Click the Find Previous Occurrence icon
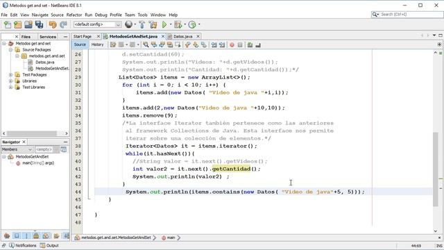The image size is (444, 250). pos(154,44)
